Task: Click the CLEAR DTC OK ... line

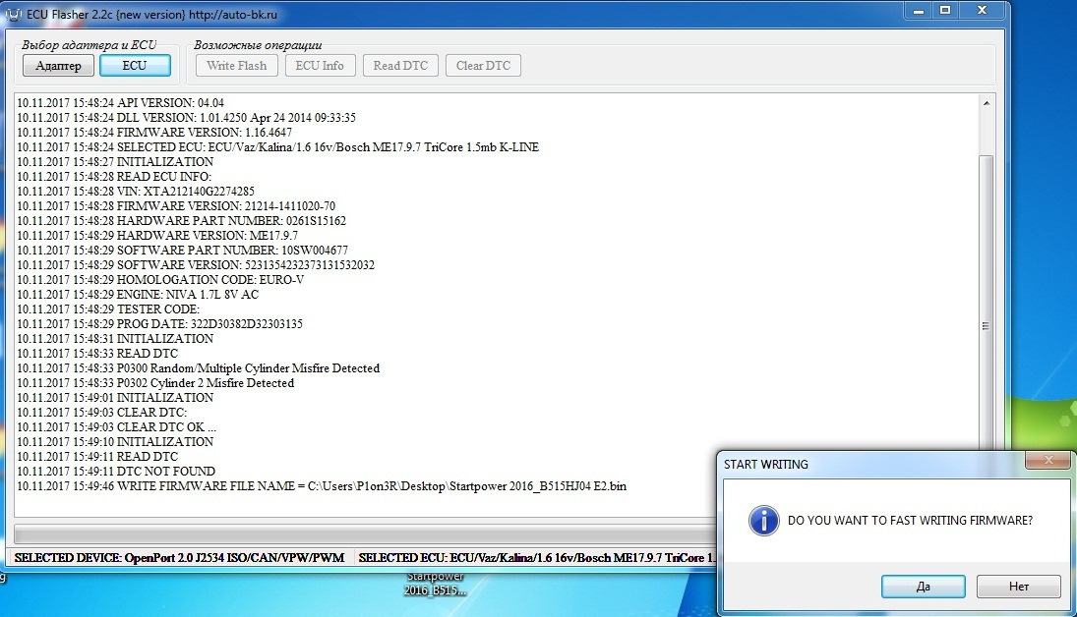Action: 116,427
